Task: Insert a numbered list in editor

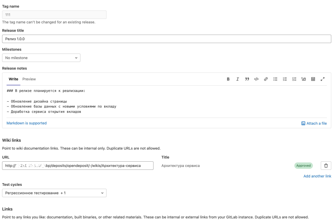Action: coord(285,79)
